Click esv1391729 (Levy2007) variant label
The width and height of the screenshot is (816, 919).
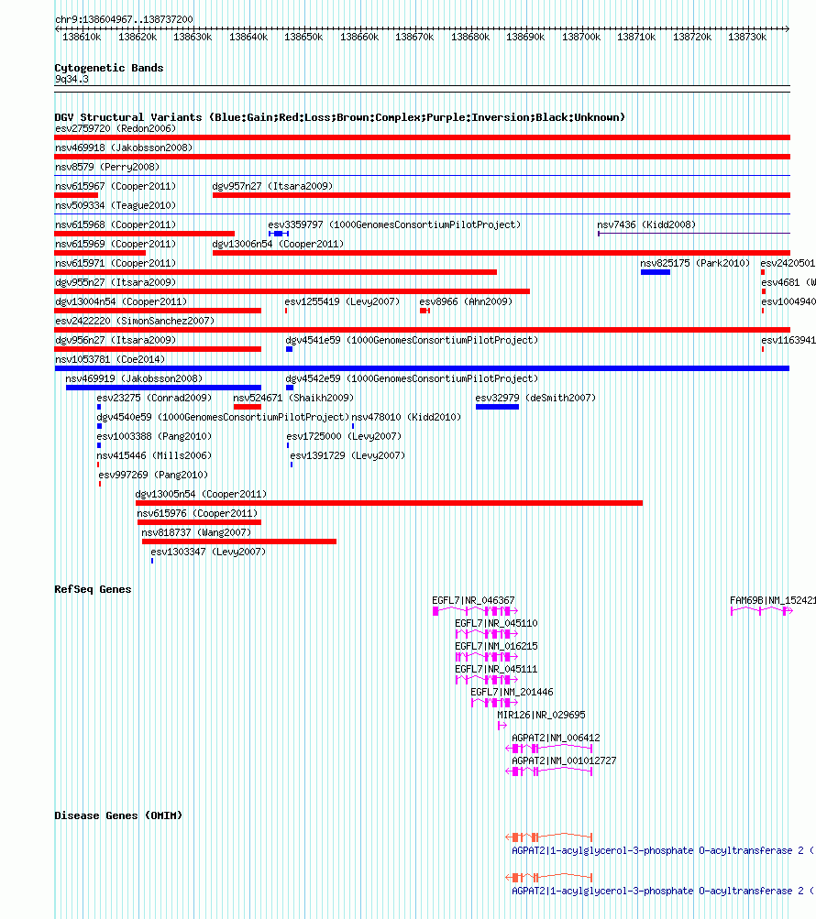[347, 456]
